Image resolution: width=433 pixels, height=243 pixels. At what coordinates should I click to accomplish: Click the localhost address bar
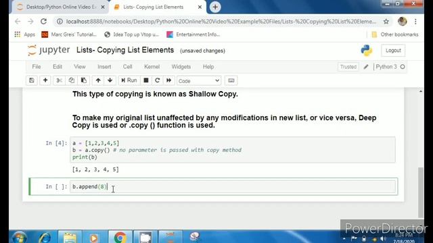221,22
